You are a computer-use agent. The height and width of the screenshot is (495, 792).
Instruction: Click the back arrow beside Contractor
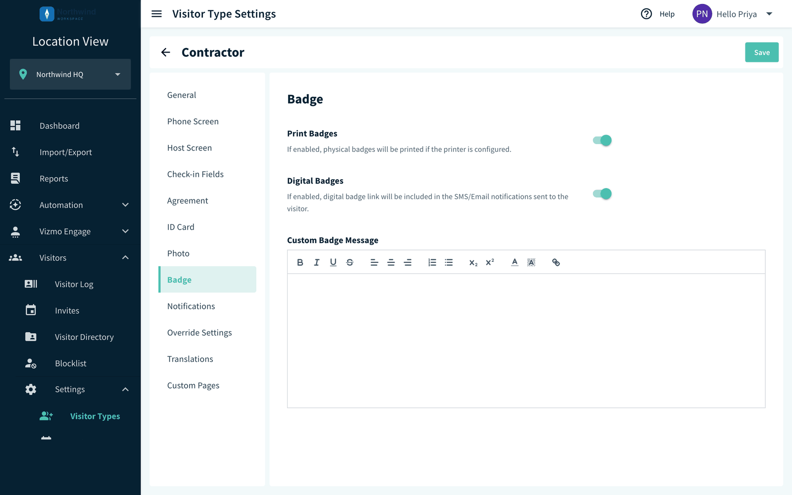tap(166, 52)
